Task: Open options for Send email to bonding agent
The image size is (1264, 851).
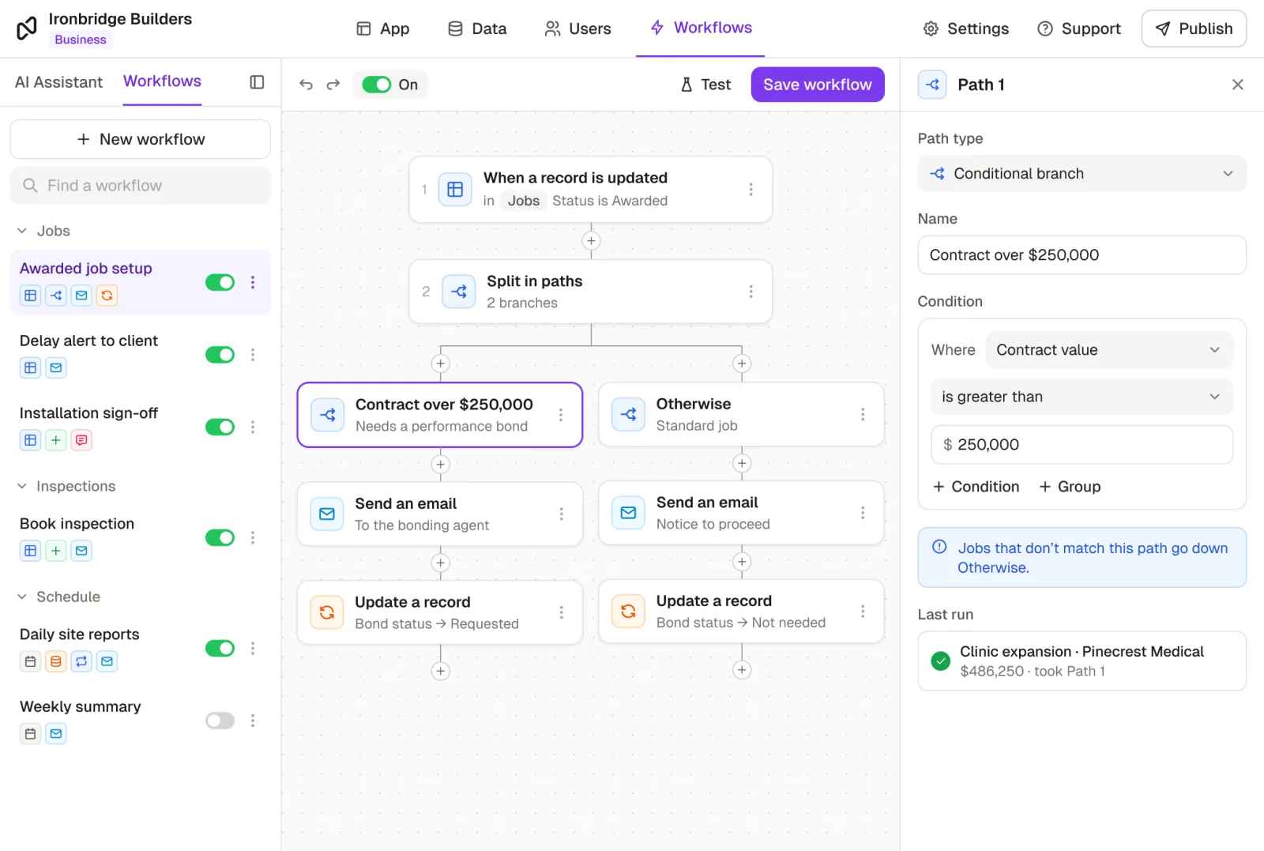Action: point(561,514)
